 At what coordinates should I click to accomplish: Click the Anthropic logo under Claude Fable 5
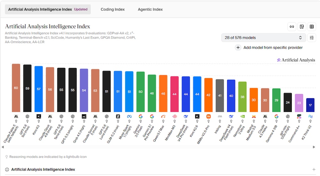tap(16, 116)
